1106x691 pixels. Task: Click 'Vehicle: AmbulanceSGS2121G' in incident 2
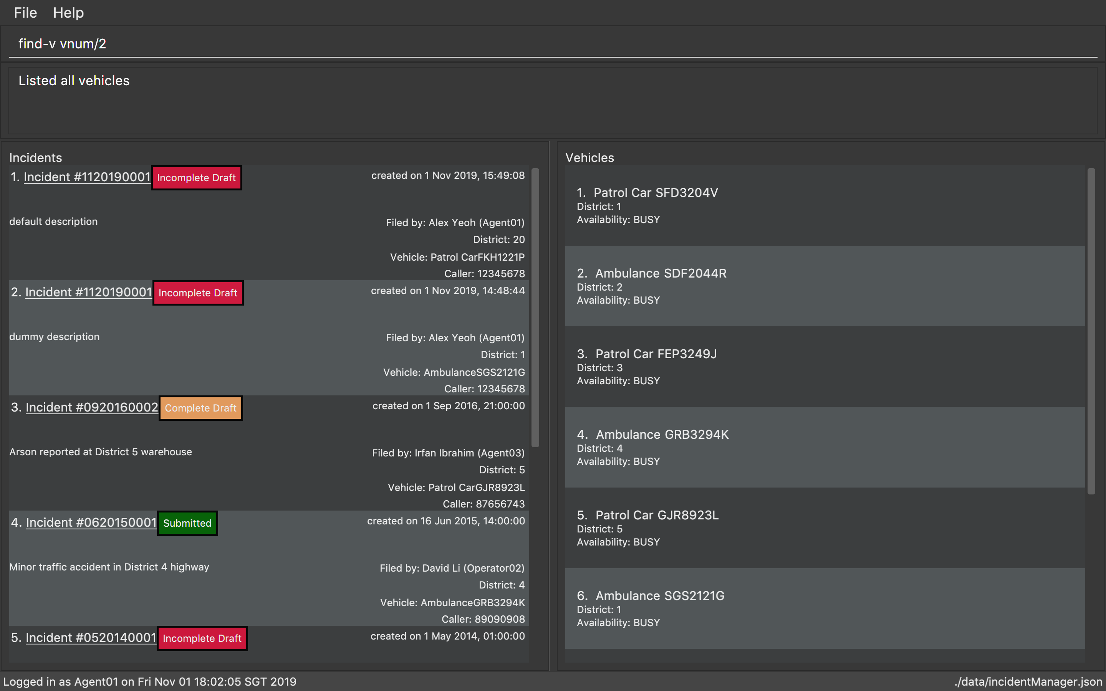pyautogui.click(x=454, y=372)
